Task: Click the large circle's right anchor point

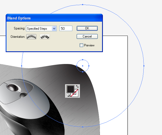Action: click(144, 66)
